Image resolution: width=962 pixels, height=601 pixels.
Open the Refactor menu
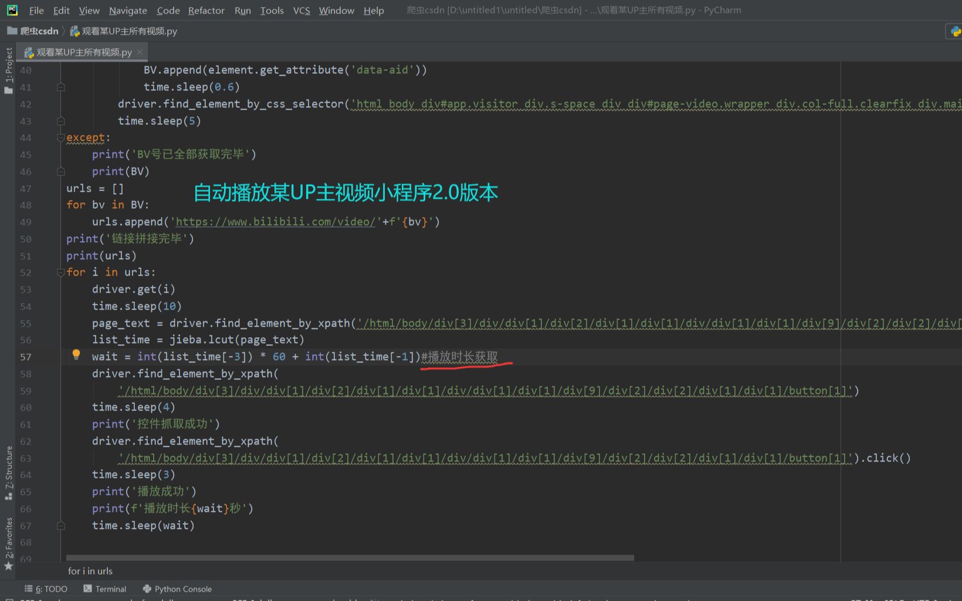pyautogui.click(x=206, y=10)
